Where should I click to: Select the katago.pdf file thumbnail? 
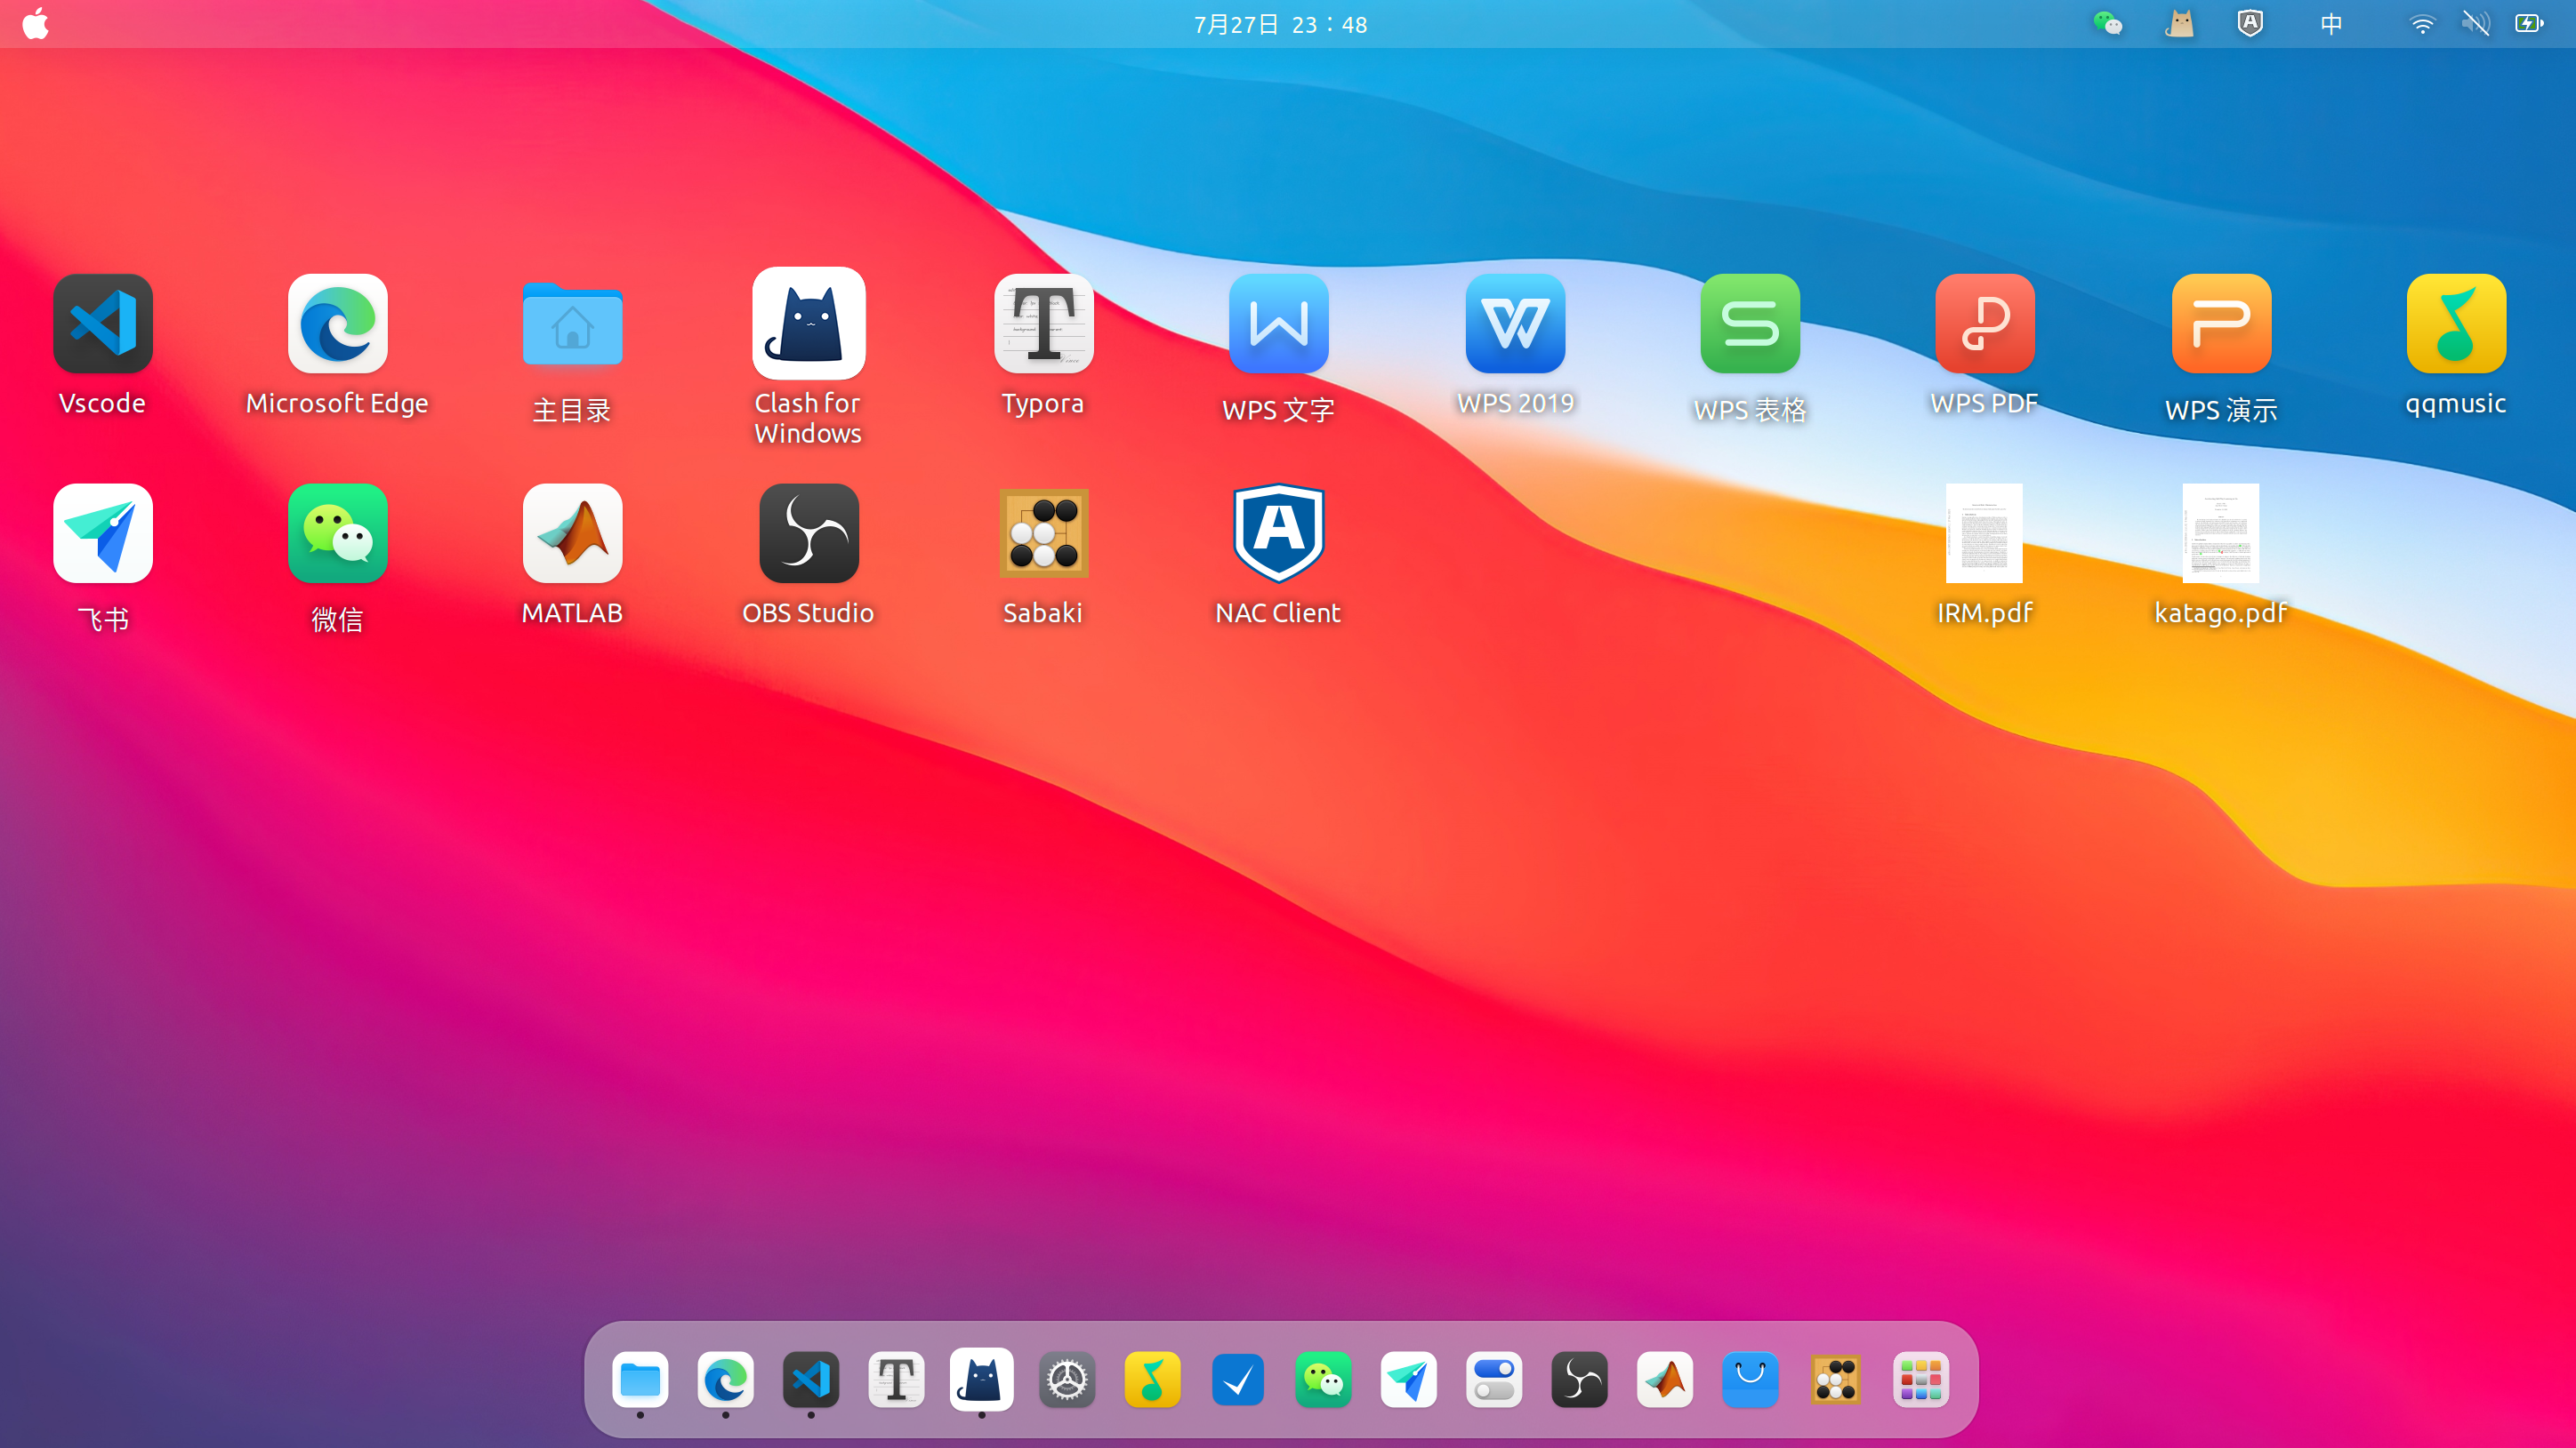coord(2221,533)
